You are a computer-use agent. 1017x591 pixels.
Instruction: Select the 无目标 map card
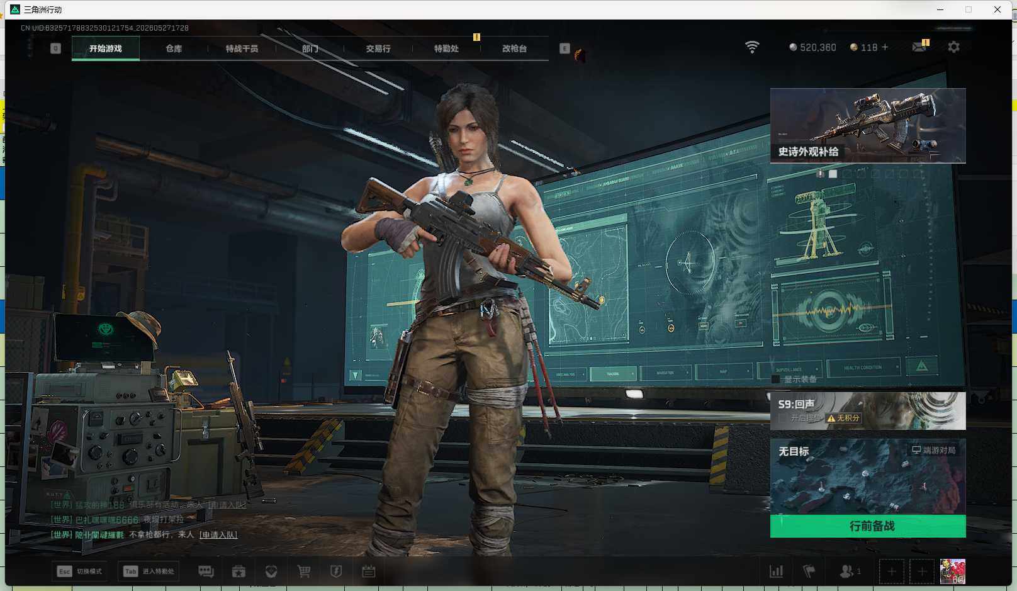[868, 476]
